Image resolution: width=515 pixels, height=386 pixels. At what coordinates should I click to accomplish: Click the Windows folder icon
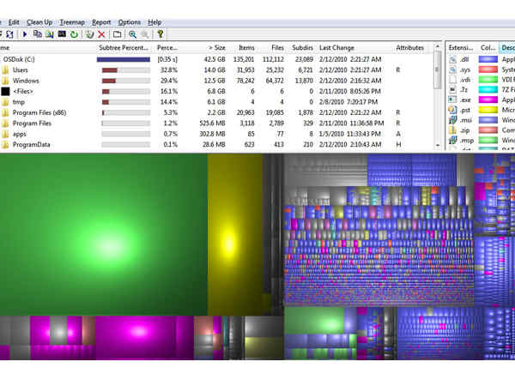tap(5, 81)
